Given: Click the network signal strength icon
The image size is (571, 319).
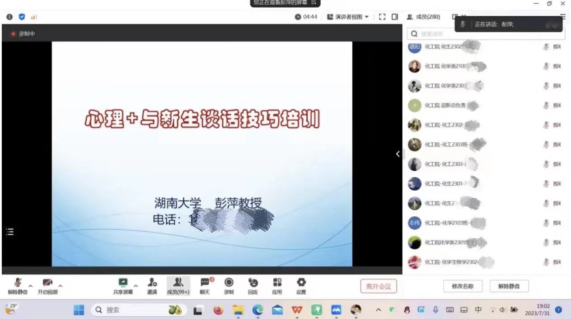Looking at the screenshot, I should point(34,17).
